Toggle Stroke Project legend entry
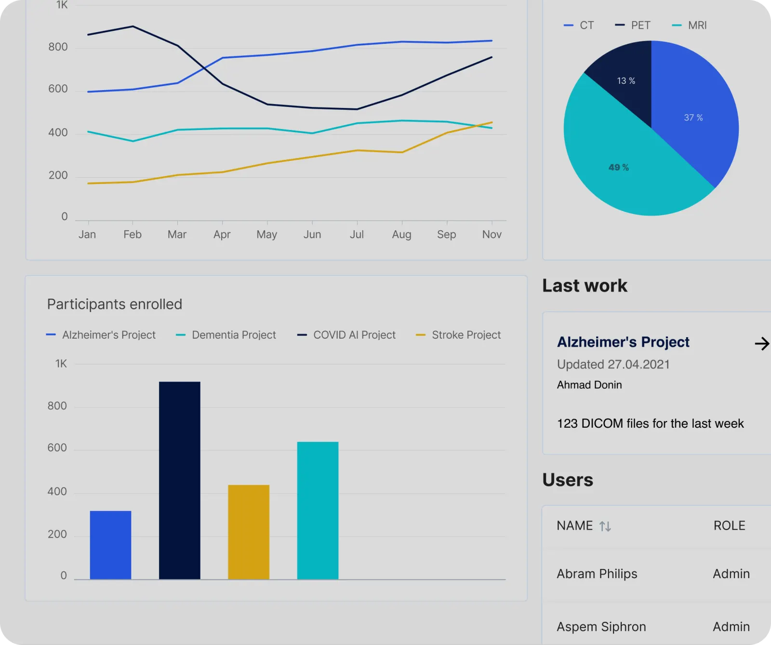The height and width of the screenshot is (645, 771). click(459, 335)
